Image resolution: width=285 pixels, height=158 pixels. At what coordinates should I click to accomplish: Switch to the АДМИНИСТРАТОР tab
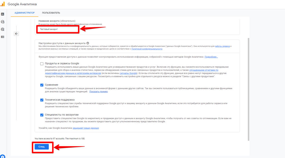click(x=24, y=13)
